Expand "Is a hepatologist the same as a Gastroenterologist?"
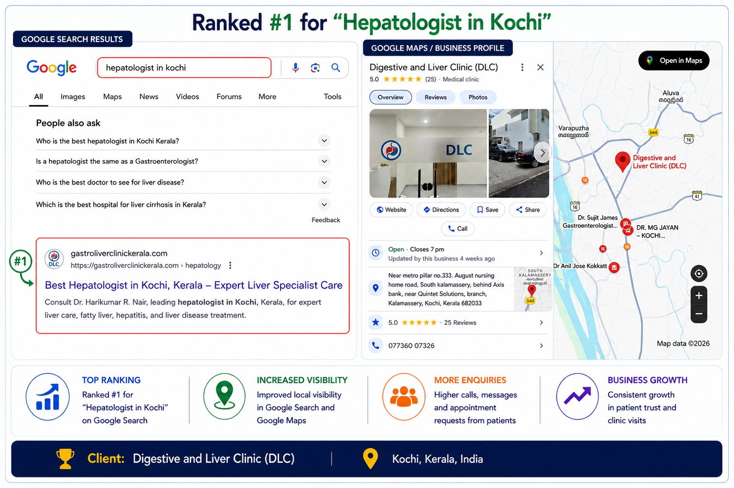Viewport: 734px width, 488px height. (324, 161)
